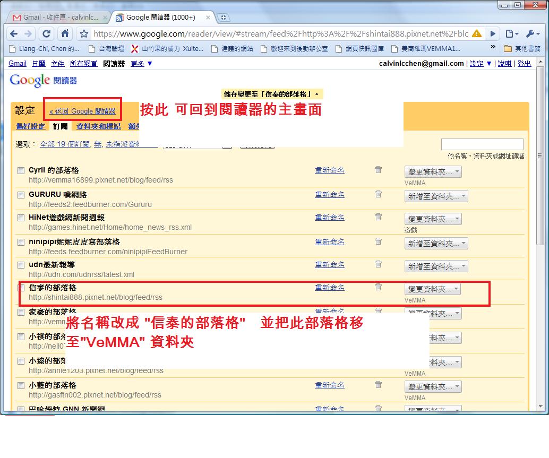The width and height of the screenshot is (549, 458).
Task: Open 變更資料夾 dropdown for 信泰的部落格
Action: [433, 289]
